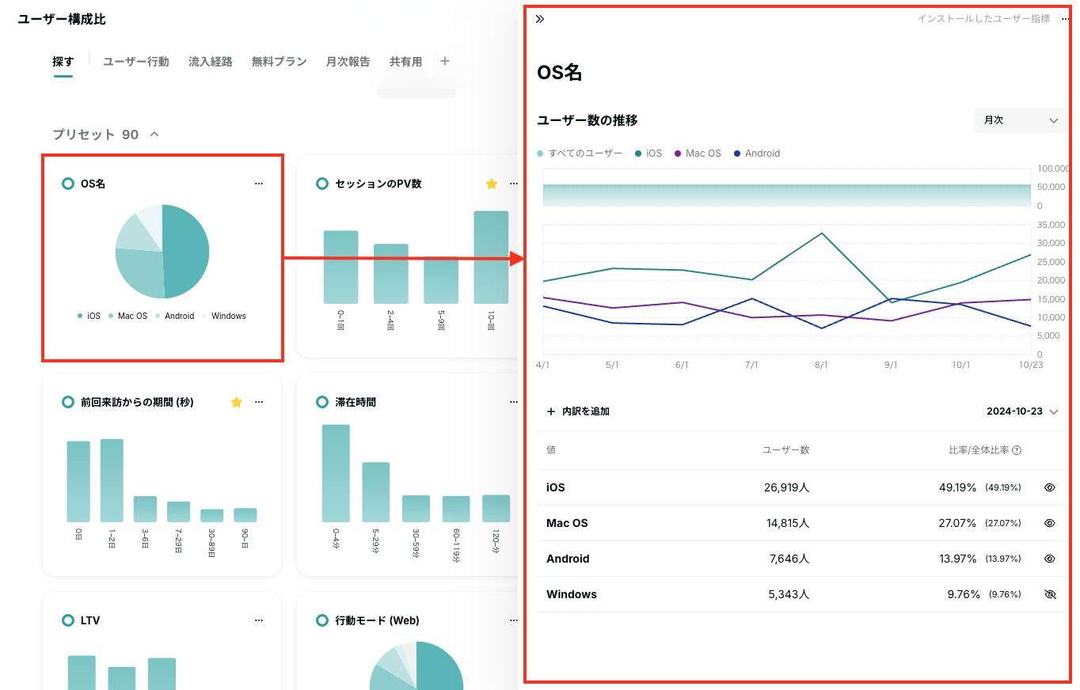1080x690 pixels.
Task: Toggle visibility of the iOS row
Action: pyautogui.click(x=1050, y=487)
